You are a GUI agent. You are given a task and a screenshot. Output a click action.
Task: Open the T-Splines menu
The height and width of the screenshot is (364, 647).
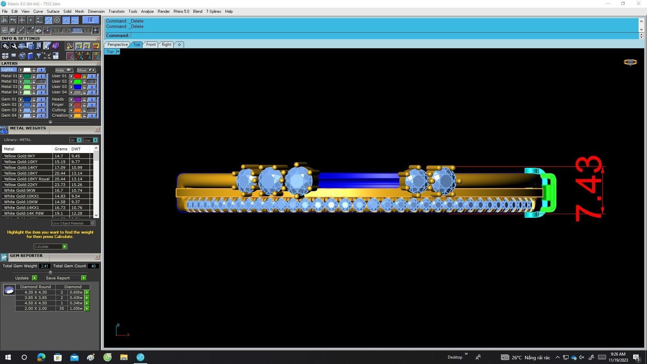coord(213,11)
